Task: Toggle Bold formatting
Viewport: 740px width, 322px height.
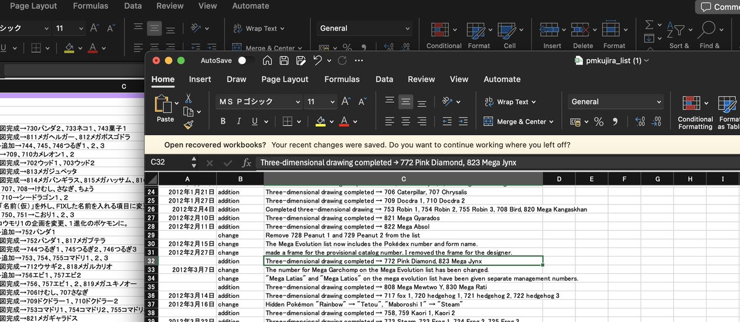Action: pyautogui.click(x=224, y=121)
